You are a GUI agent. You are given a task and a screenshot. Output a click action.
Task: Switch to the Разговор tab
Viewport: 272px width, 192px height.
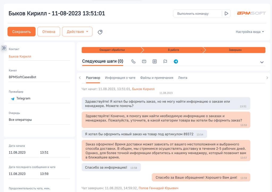pos(93,78)
